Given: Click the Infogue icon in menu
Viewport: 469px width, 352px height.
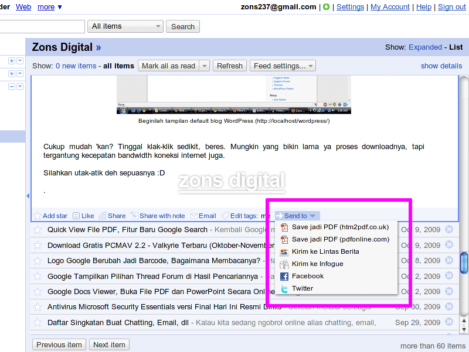Looking at the screenshot, I should (x=284, y=264).
